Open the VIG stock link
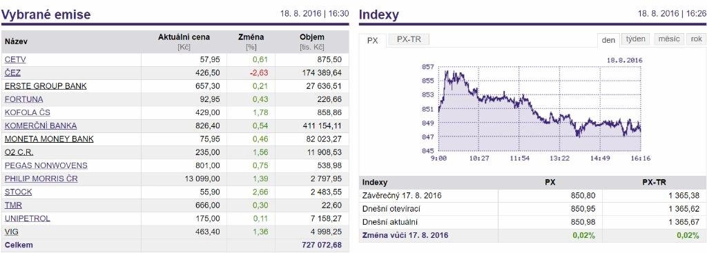The image size is (707, 253). [x=11, y=232]
